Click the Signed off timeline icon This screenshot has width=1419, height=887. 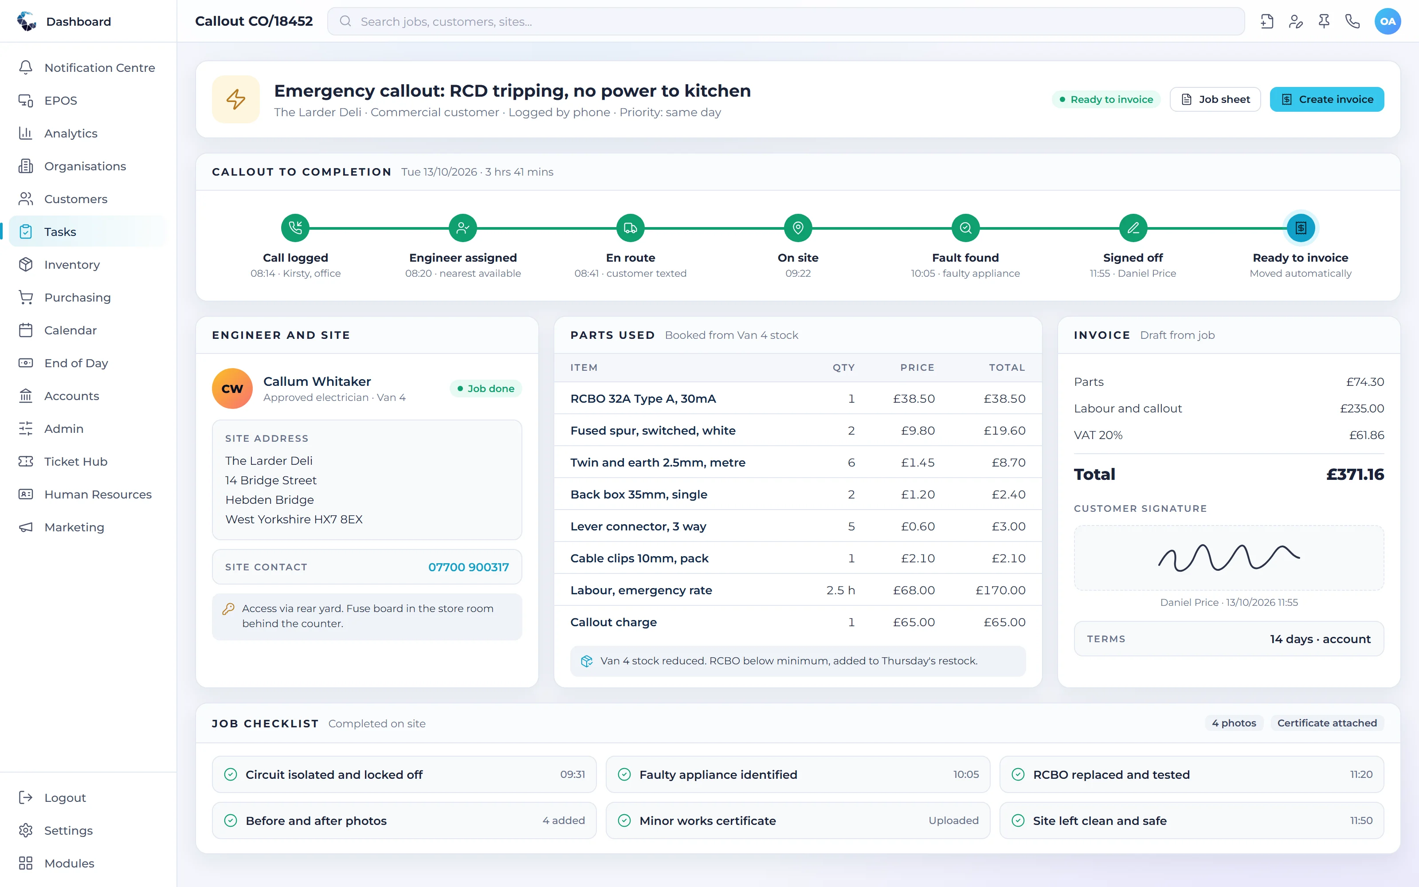1133,228
